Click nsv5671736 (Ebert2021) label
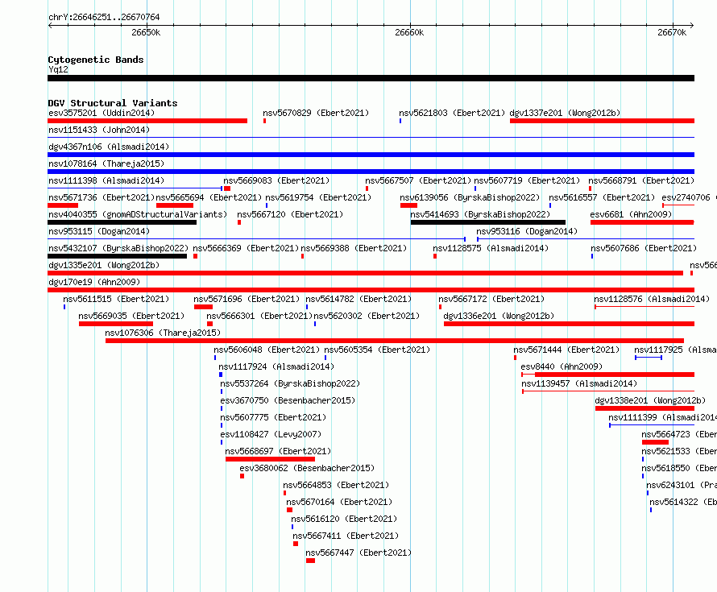 pyautogui.click(x=102, y=197)
